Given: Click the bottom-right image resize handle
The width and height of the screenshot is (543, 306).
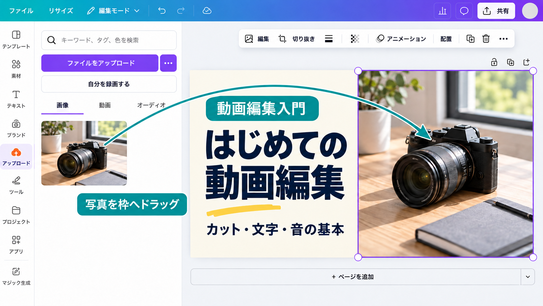Looking at the screenshot, I should point(533,257).
